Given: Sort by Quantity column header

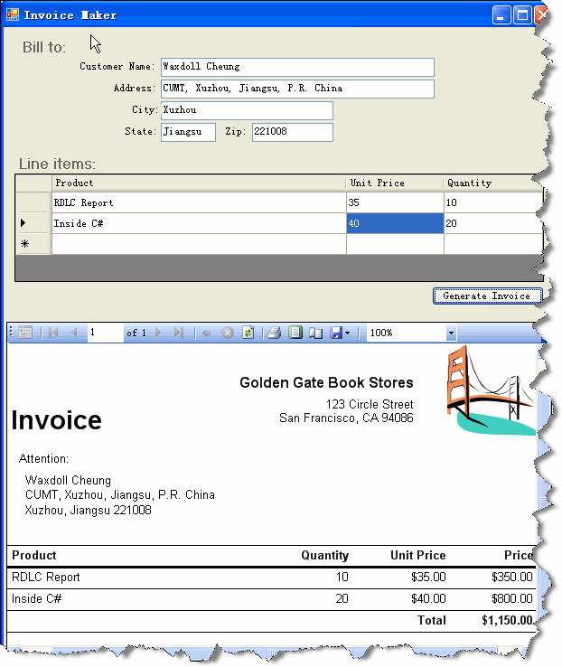Looking at the screenshot, I should 493,183.
